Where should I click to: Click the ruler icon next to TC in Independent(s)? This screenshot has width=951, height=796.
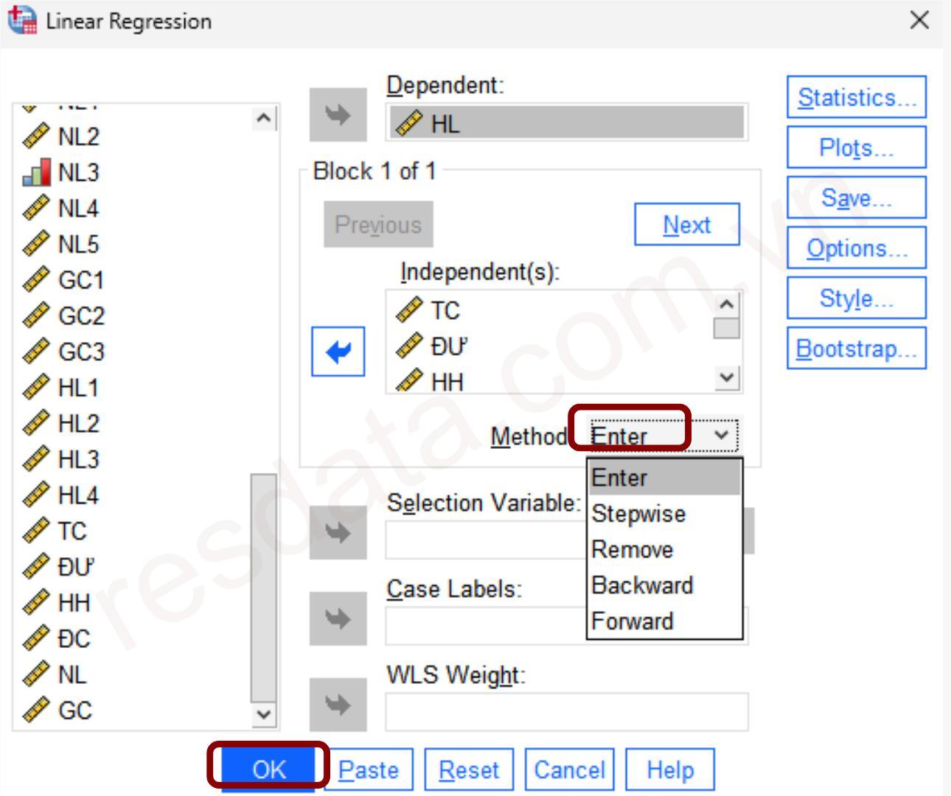[x=409, y=310]
